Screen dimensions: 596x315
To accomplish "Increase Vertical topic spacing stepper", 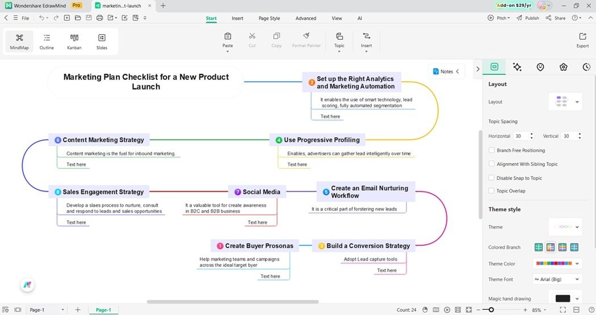I will coord(580,134).
